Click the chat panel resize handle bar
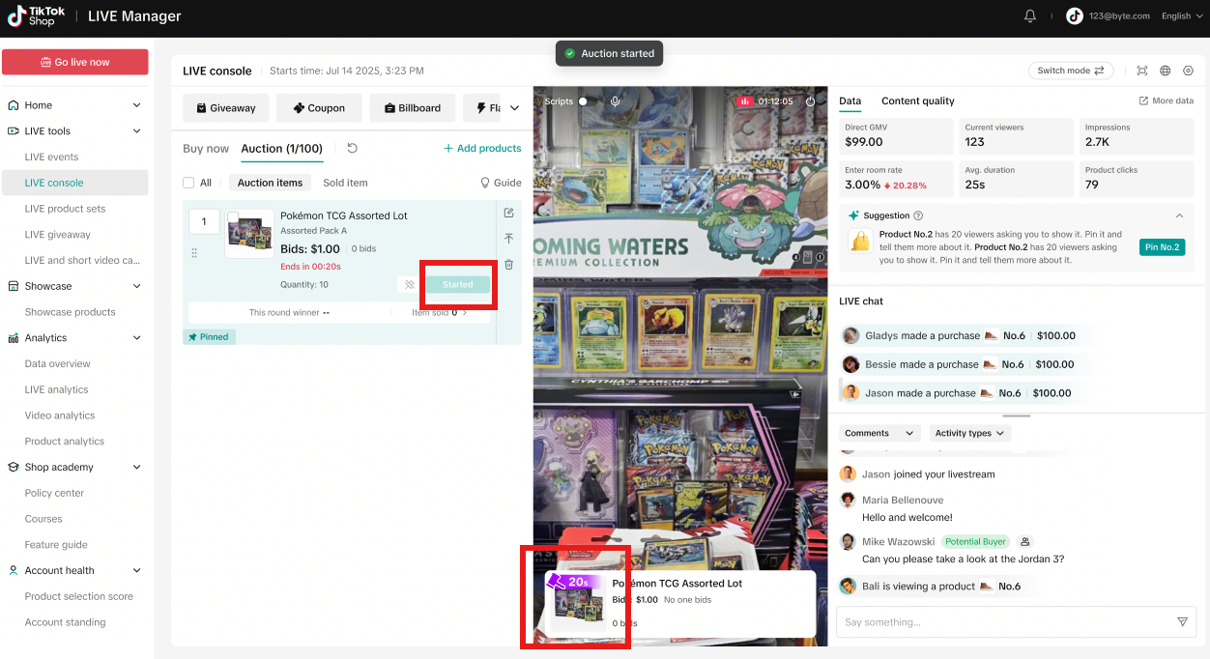The width and height of the screenshot is (1210, 659). point(1017,415)
